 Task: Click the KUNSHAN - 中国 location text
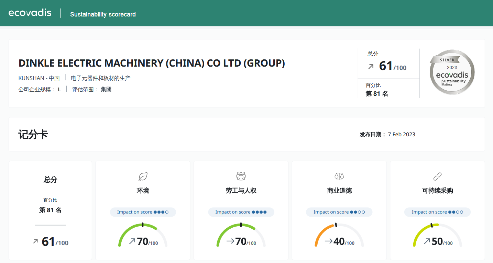[39, 78]
